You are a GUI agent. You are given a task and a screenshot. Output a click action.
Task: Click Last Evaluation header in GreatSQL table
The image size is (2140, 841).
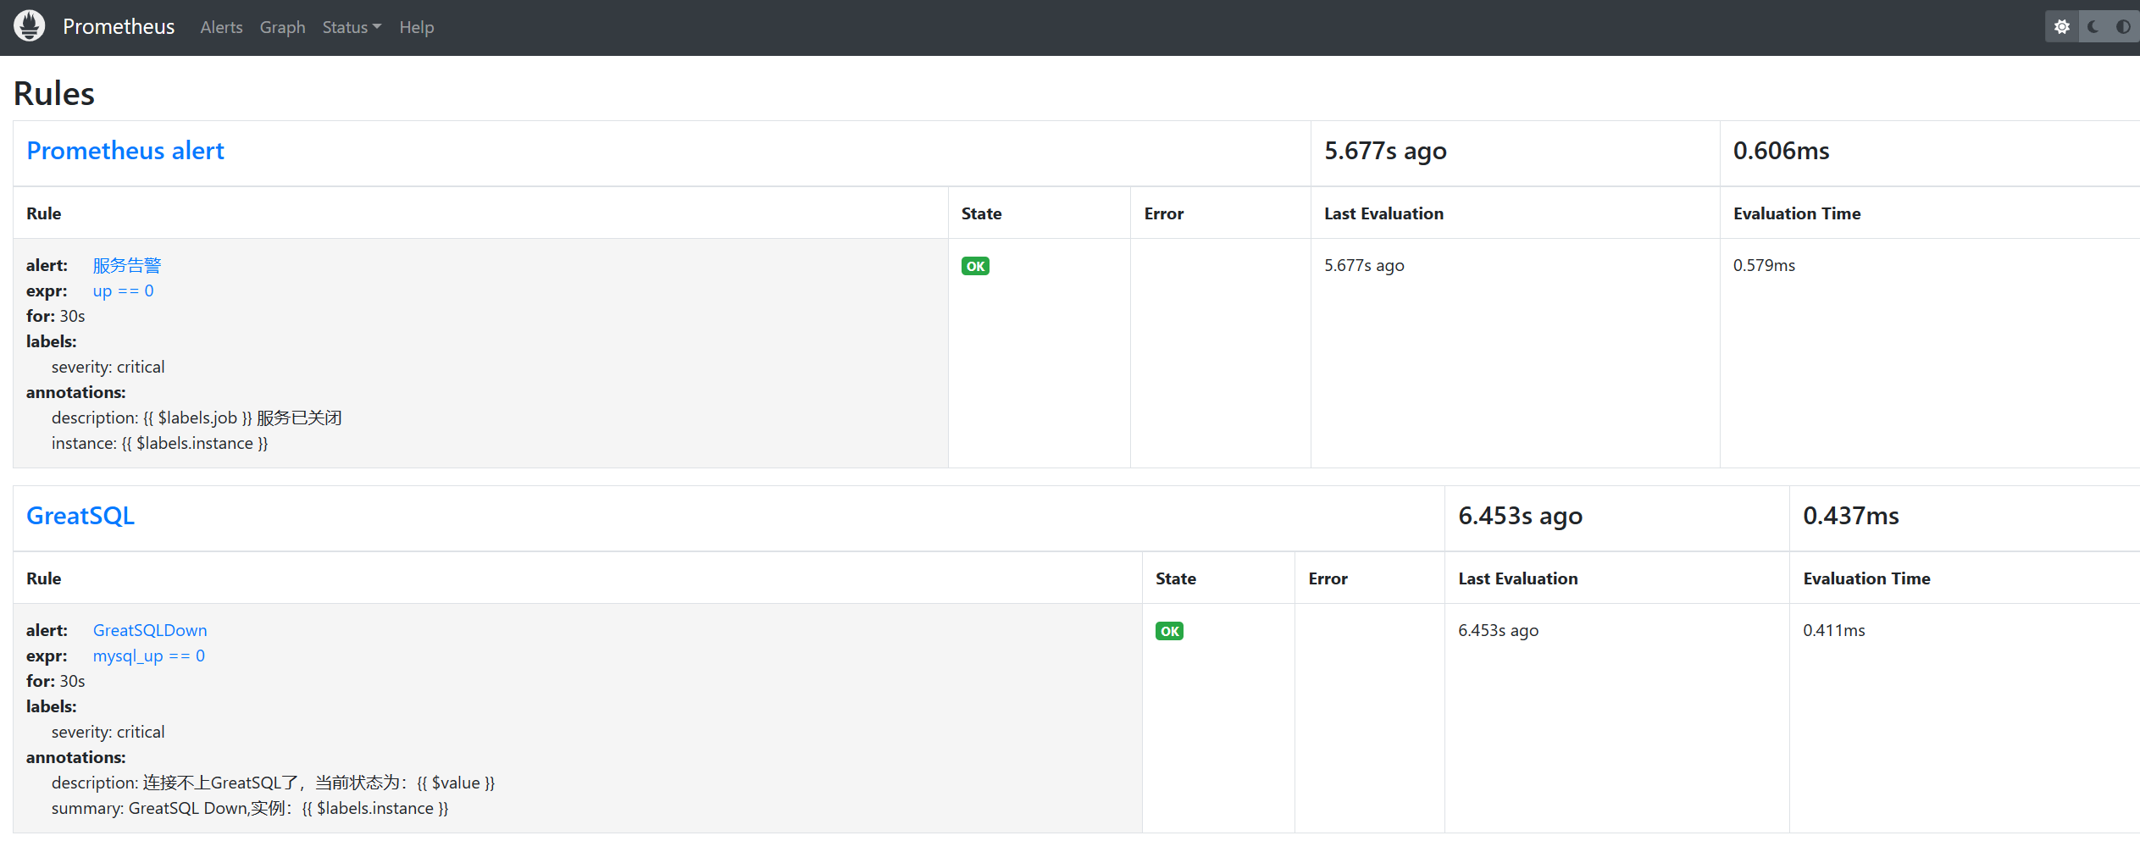(1517, 578)
